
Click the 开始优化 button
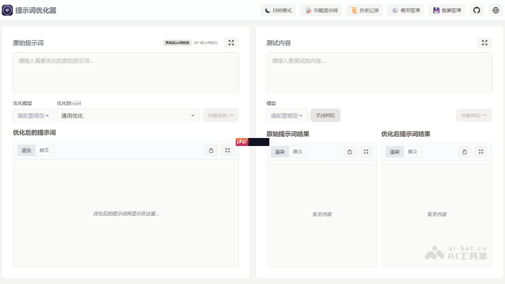(x=221, y=115)
